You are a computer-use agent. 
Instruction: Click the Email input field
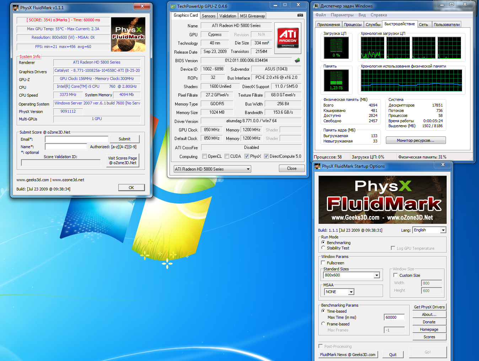pos(76,139)
